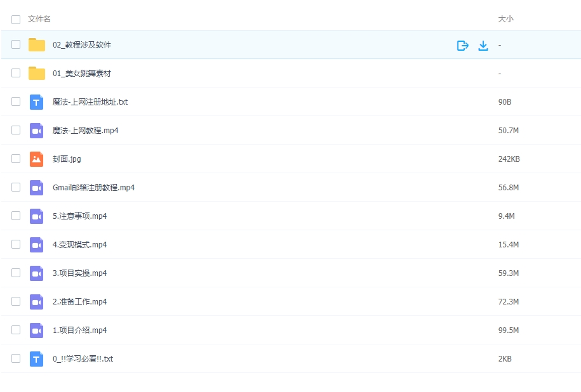Check the box for 02_教程涉及软件 folder
Screen dimensions: 581x392
coord(16,45)
